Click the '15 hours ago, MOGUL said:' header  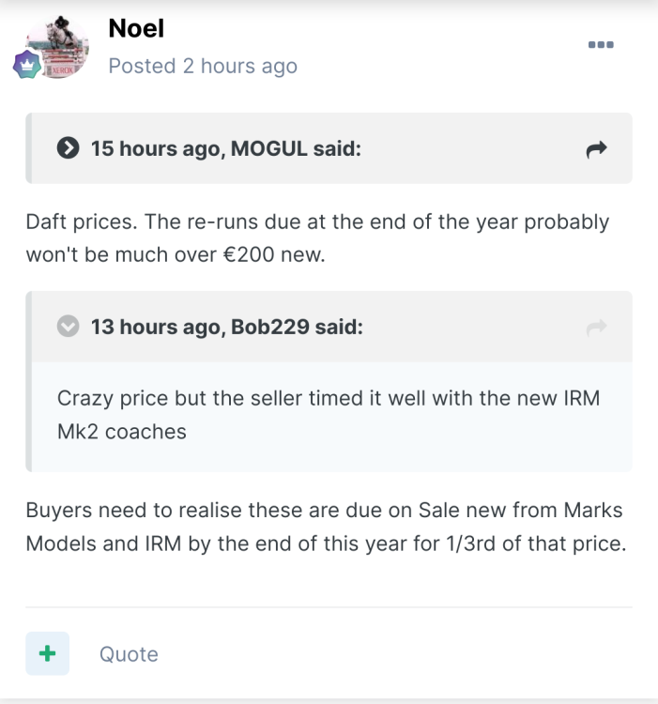tap(225, 148)
